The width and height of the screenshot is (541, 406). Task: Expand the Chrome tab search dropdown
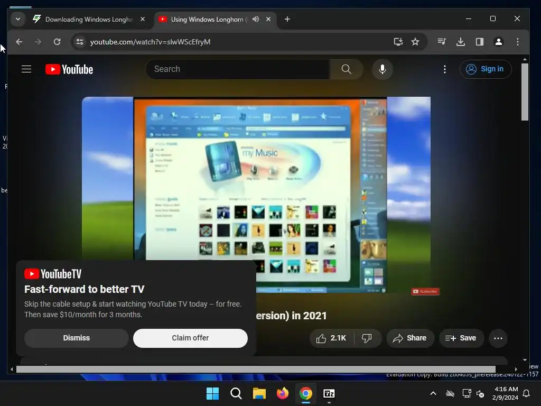pos(18,19)
